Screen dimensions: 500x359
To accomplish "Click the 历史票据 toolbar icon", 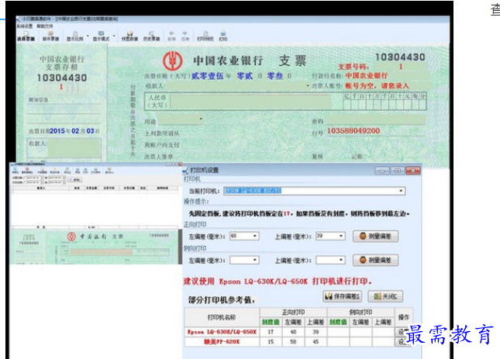I will pos(151,36).
